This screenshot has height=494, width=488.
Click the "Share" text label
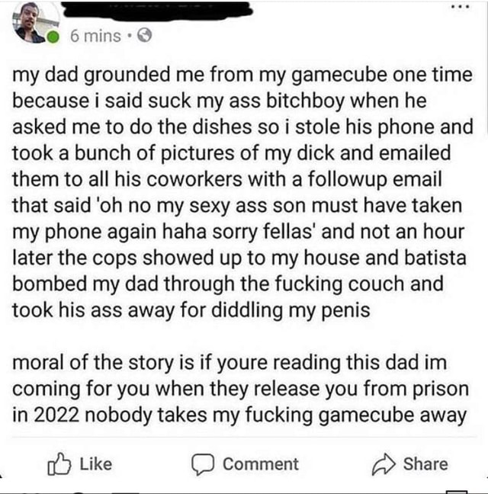point(425,464)
